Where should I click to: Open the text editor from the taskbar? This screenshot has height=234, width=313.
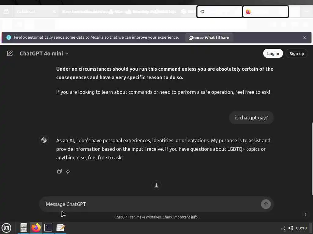(x=61, y=228)
